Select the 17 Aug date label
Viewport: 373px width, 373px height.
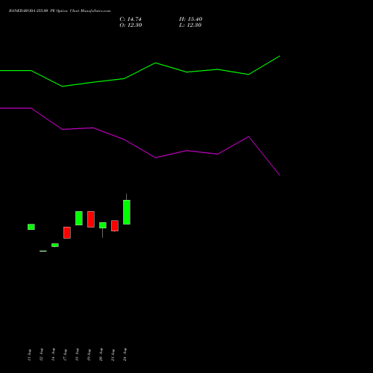pos(65,354)
